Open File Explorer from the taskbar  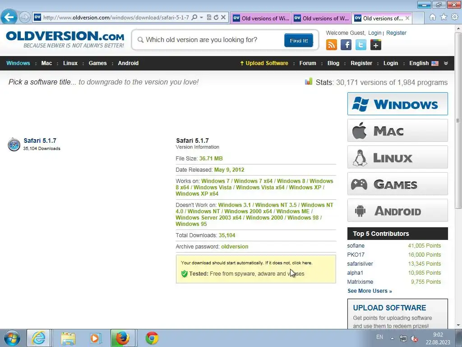tap(68, 338)
